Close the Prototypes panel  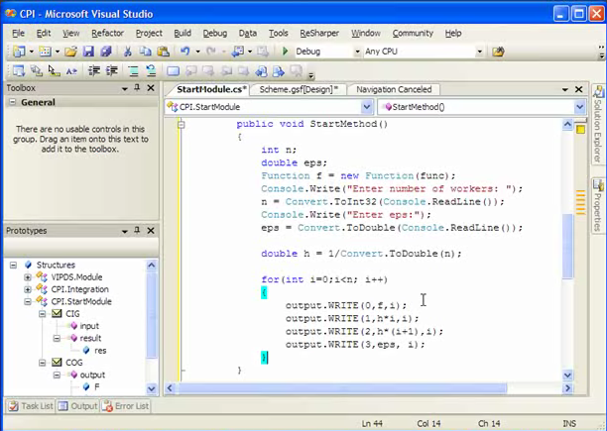pos(151,231)
